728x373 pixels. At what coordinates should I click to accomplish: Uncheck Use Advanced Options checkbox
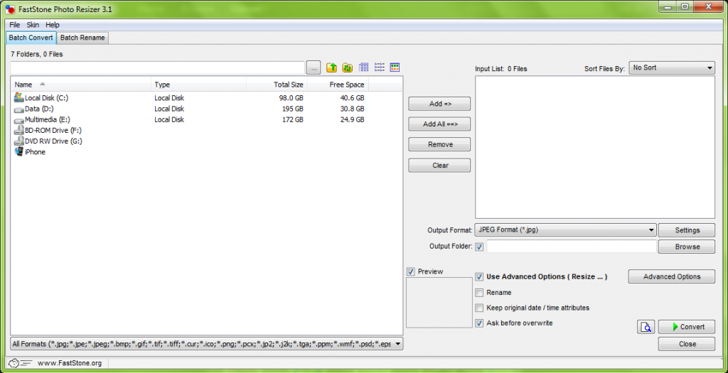480,277
